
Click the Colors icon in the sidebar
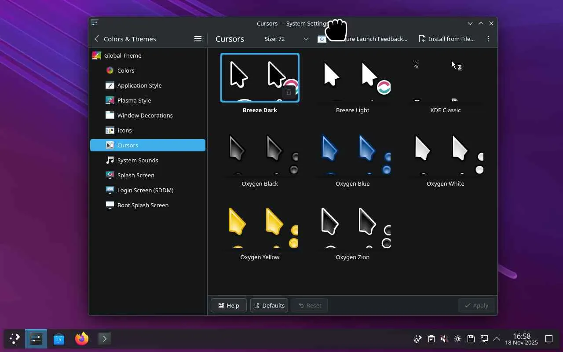click(110, 70)
